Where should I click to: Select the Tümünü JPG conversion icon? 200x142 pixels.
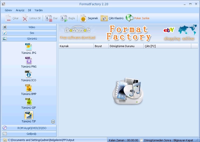[x=28, y=47]
